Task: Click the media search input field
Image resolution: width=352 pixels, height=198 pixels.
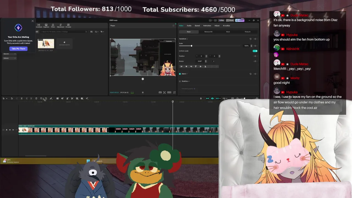Action: [x=64, y=32]
